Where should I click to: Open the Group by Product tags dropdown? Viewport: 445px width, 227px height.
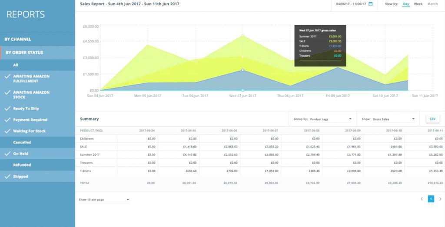[x=330, y=118]
